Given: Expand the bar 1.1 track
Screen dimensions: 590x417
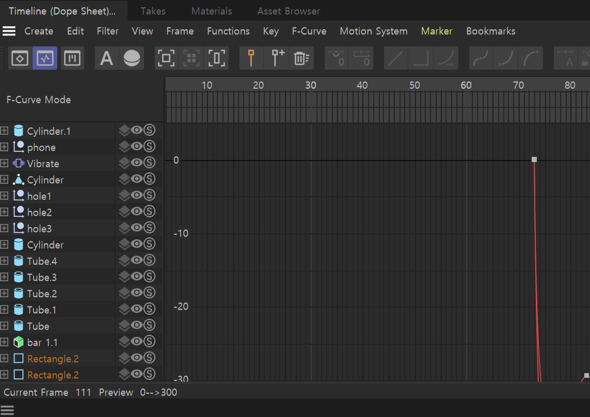Looking at the screenshot, I should (x=5, y=342).
